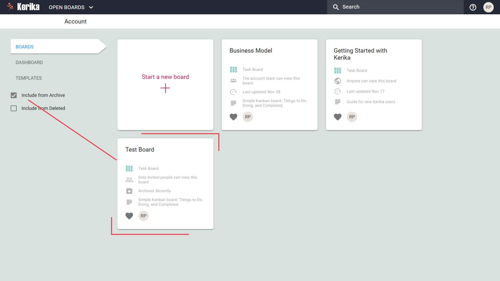Click RP avatar on Business Model card

248,117
